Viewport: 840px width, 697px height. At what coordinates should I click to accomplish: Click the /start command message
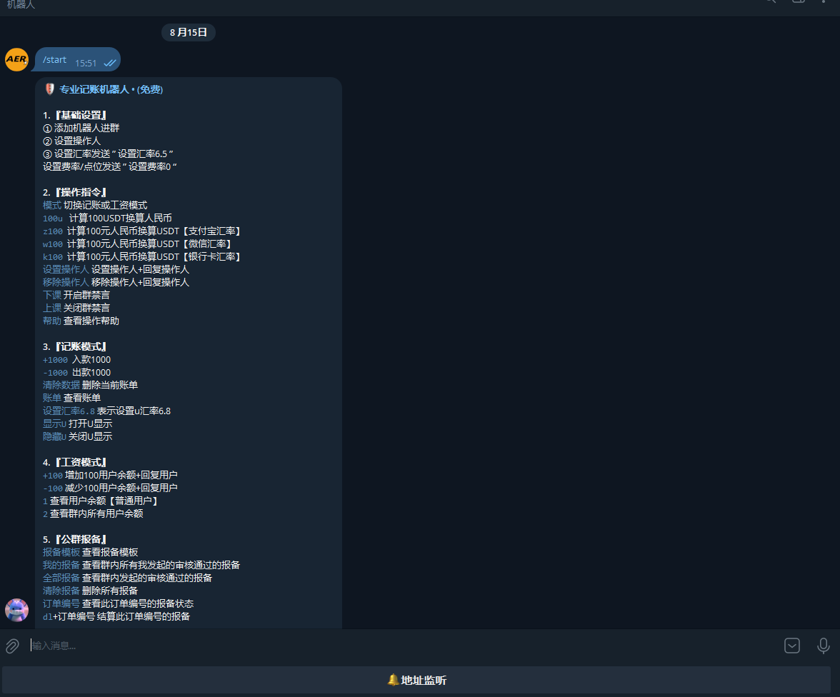tap(55, 60)
